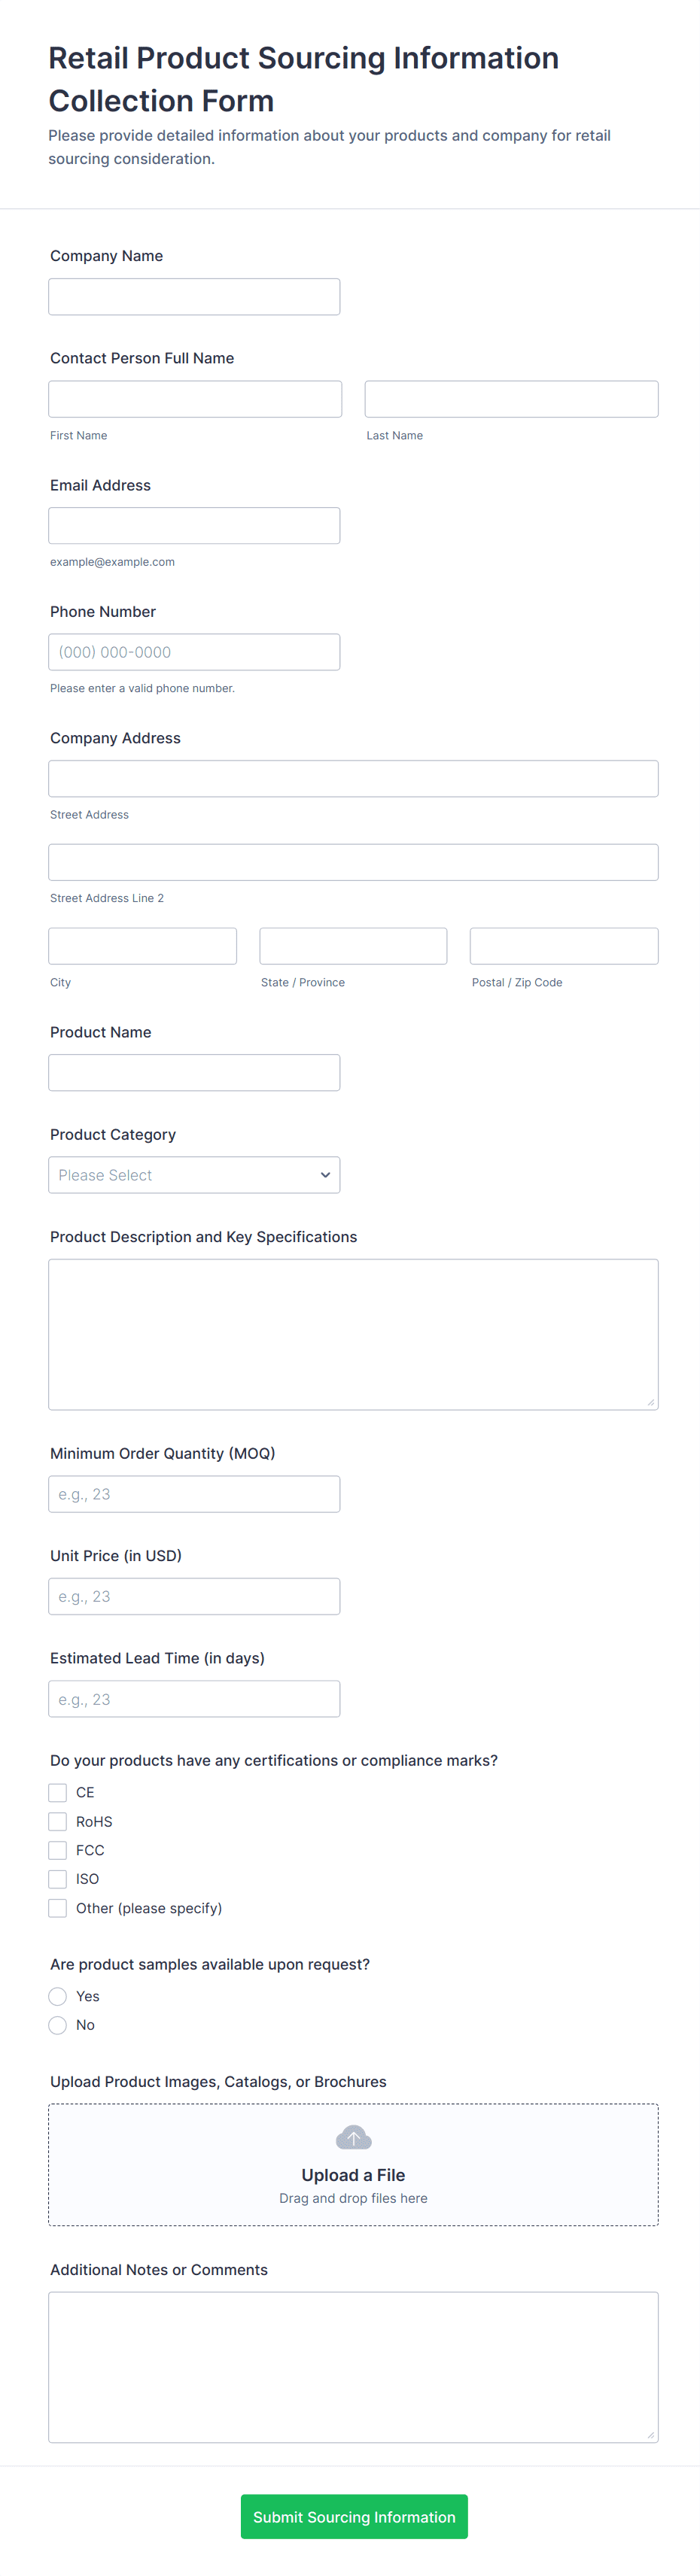Click the Last Name input box

point(511,399)
